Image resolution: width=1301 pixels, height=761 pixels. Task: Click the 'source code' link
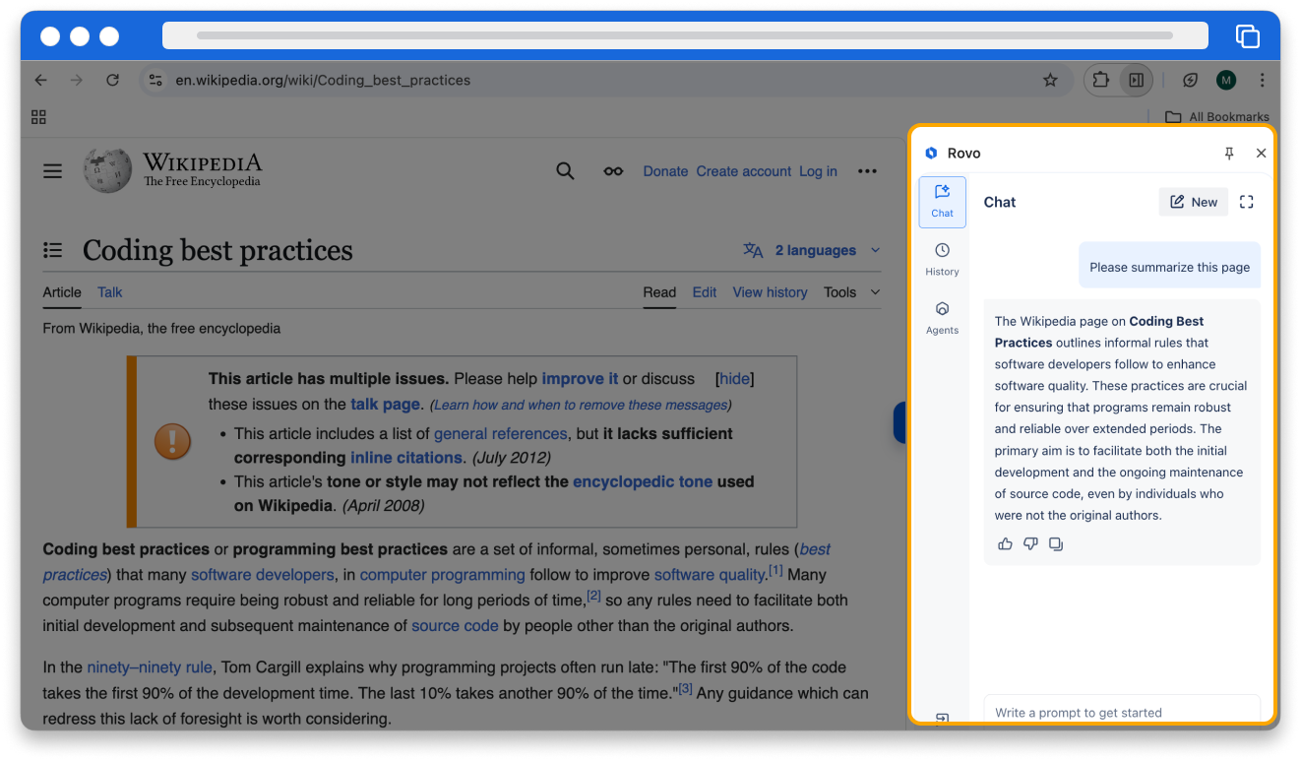(455, 626)
